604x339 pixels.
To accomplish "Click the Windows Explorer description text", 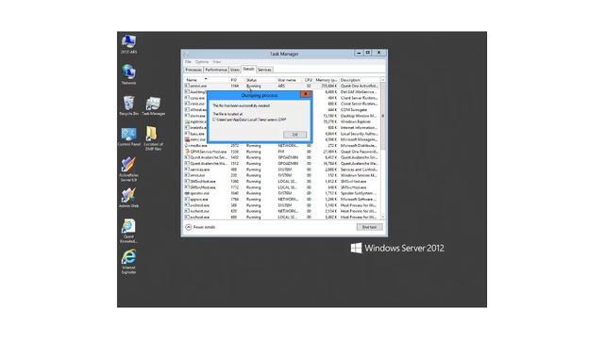I will 356,121.
